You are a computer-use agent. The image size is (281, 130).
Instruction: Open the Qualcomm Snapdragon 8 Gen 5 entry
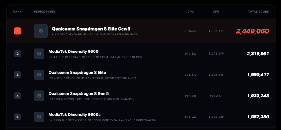(78, 93)
